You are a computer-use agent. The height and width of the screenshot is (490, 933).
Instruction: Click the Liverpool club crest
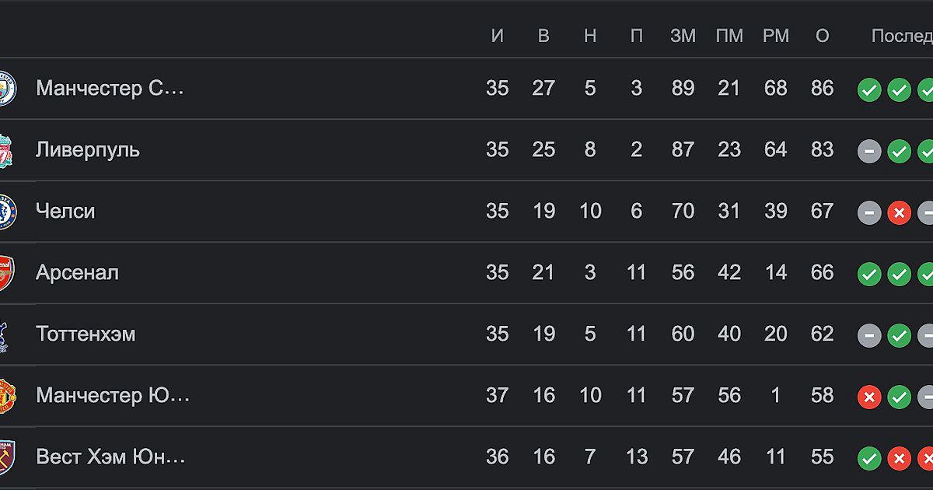coord(6,150)
